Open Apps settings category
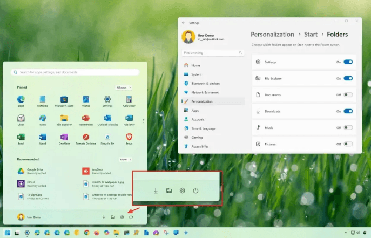 tap(213, 110)
